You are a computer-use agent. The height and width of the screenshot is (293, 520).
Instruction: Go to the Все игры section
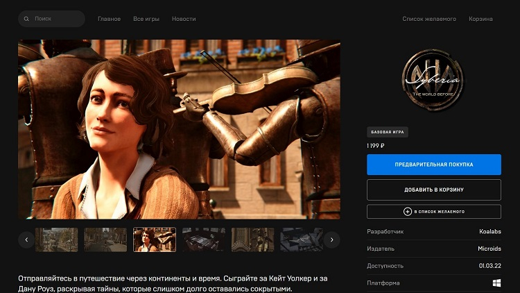146,19
